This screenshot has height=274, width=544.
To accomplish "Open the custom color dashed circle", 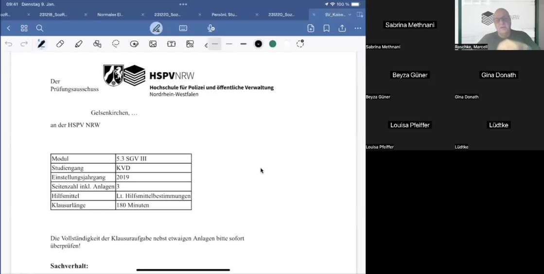I will point(300,44).
